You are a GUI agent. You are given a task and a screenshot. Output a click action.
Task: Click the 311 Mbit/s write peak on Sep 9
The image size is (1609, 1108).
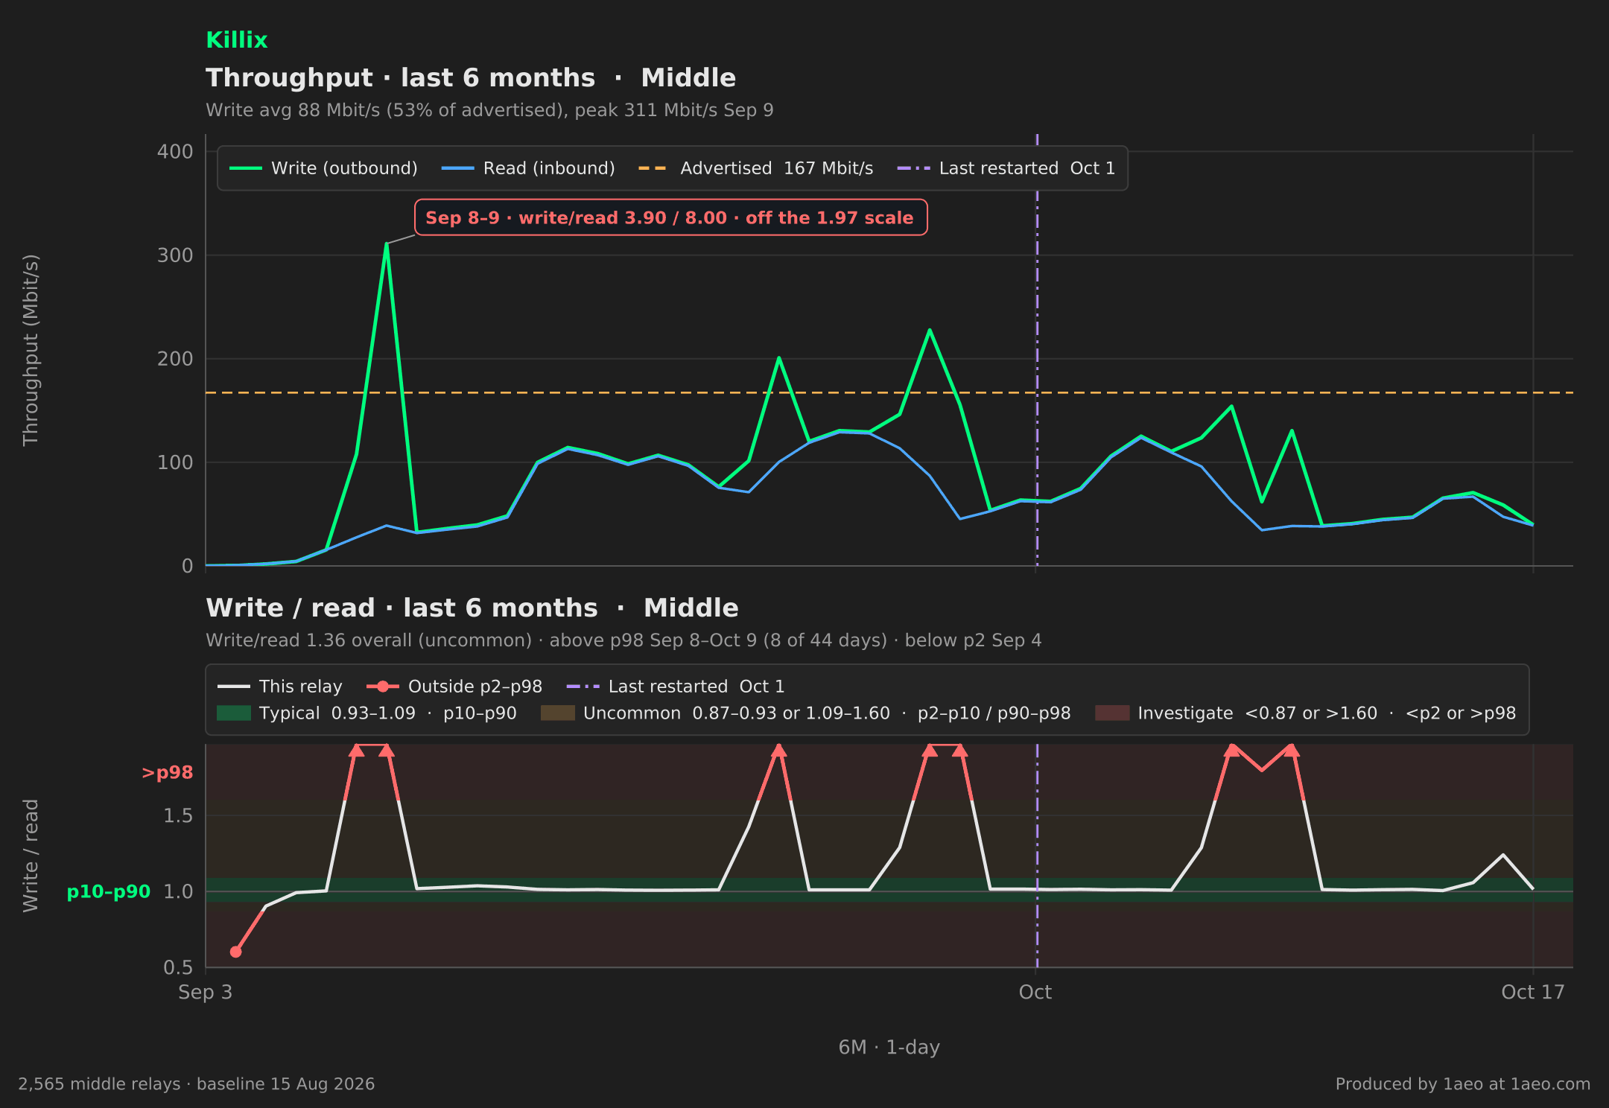click(x=387, y=243)
